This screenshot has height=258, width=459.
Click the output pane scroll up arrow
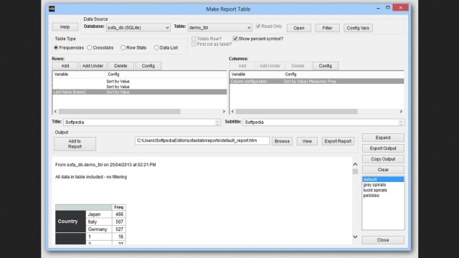(355, 164)
